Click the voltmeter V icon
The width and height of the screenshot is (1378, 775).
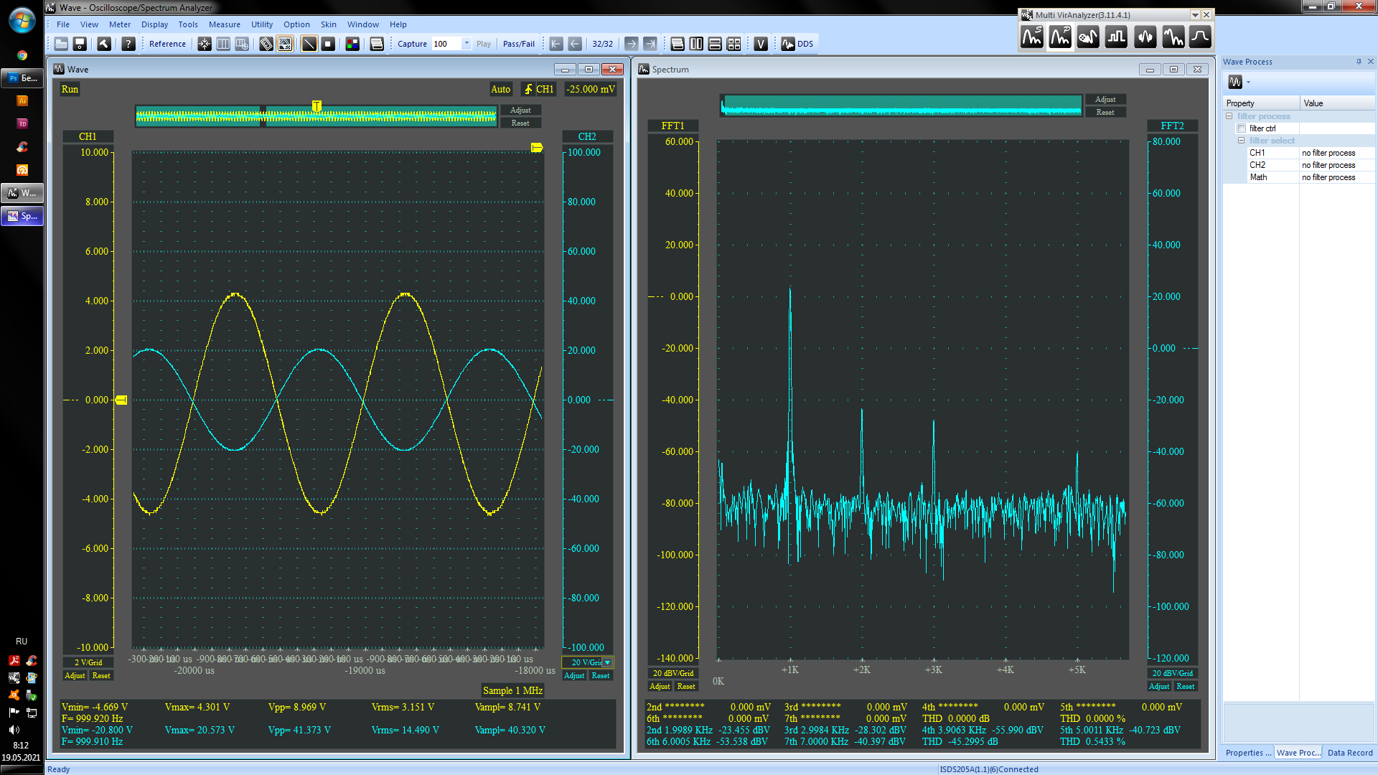coord(761,44)
